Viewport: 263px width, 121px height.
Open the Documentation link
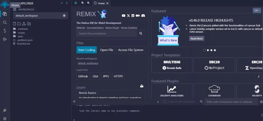point(95,28)
